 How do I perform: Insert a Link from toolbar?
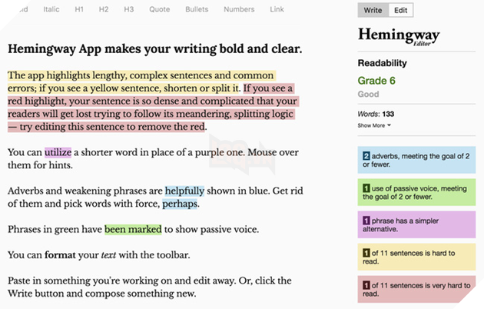pyautogui.click(x=277, y=9)
